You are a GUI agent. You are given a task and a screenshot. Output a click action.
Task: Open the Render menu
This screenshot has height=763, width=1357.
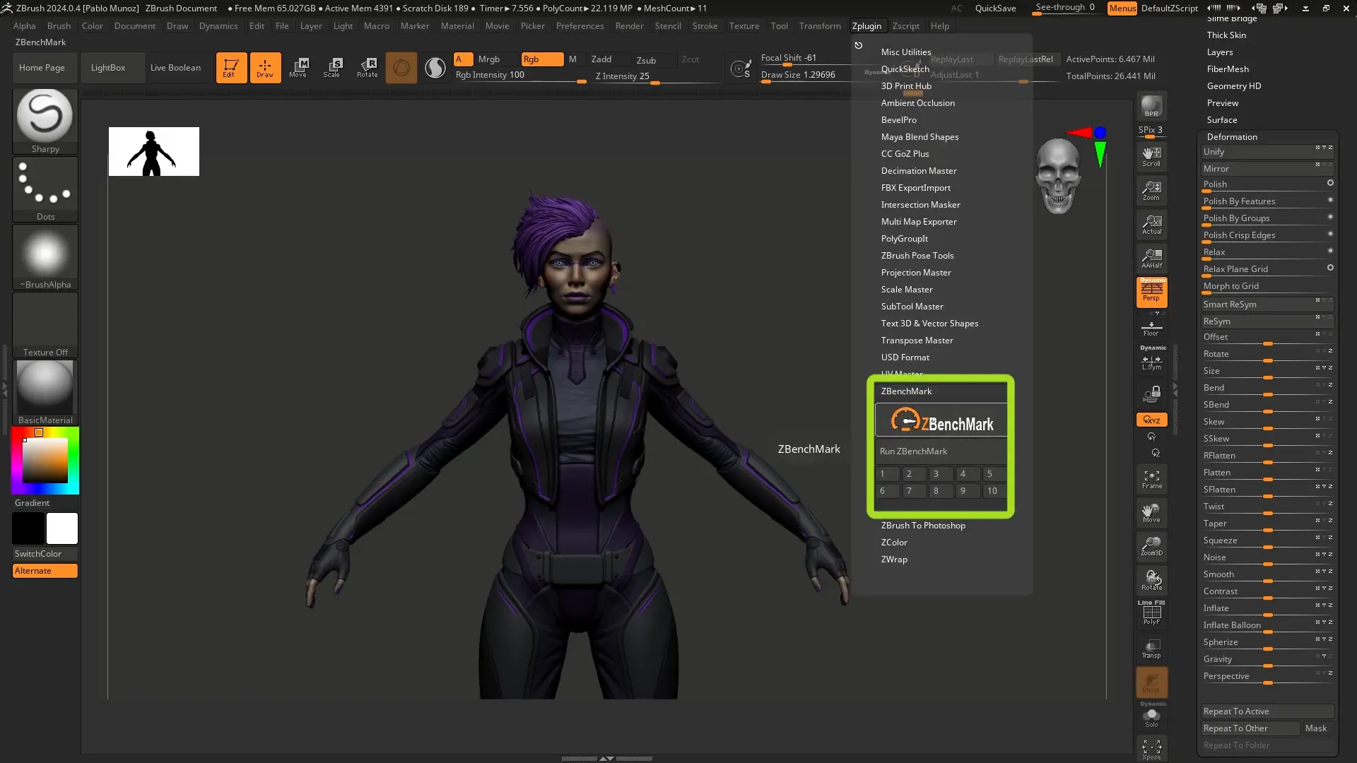(629, 26)
